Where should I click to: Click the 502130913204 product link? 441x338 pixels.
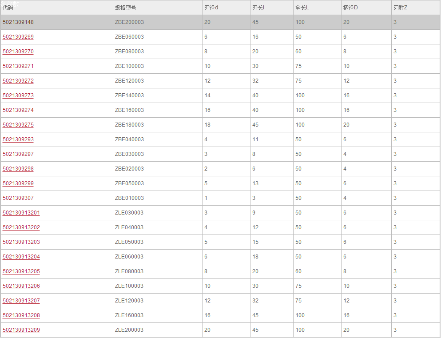(x=21, y=257)
